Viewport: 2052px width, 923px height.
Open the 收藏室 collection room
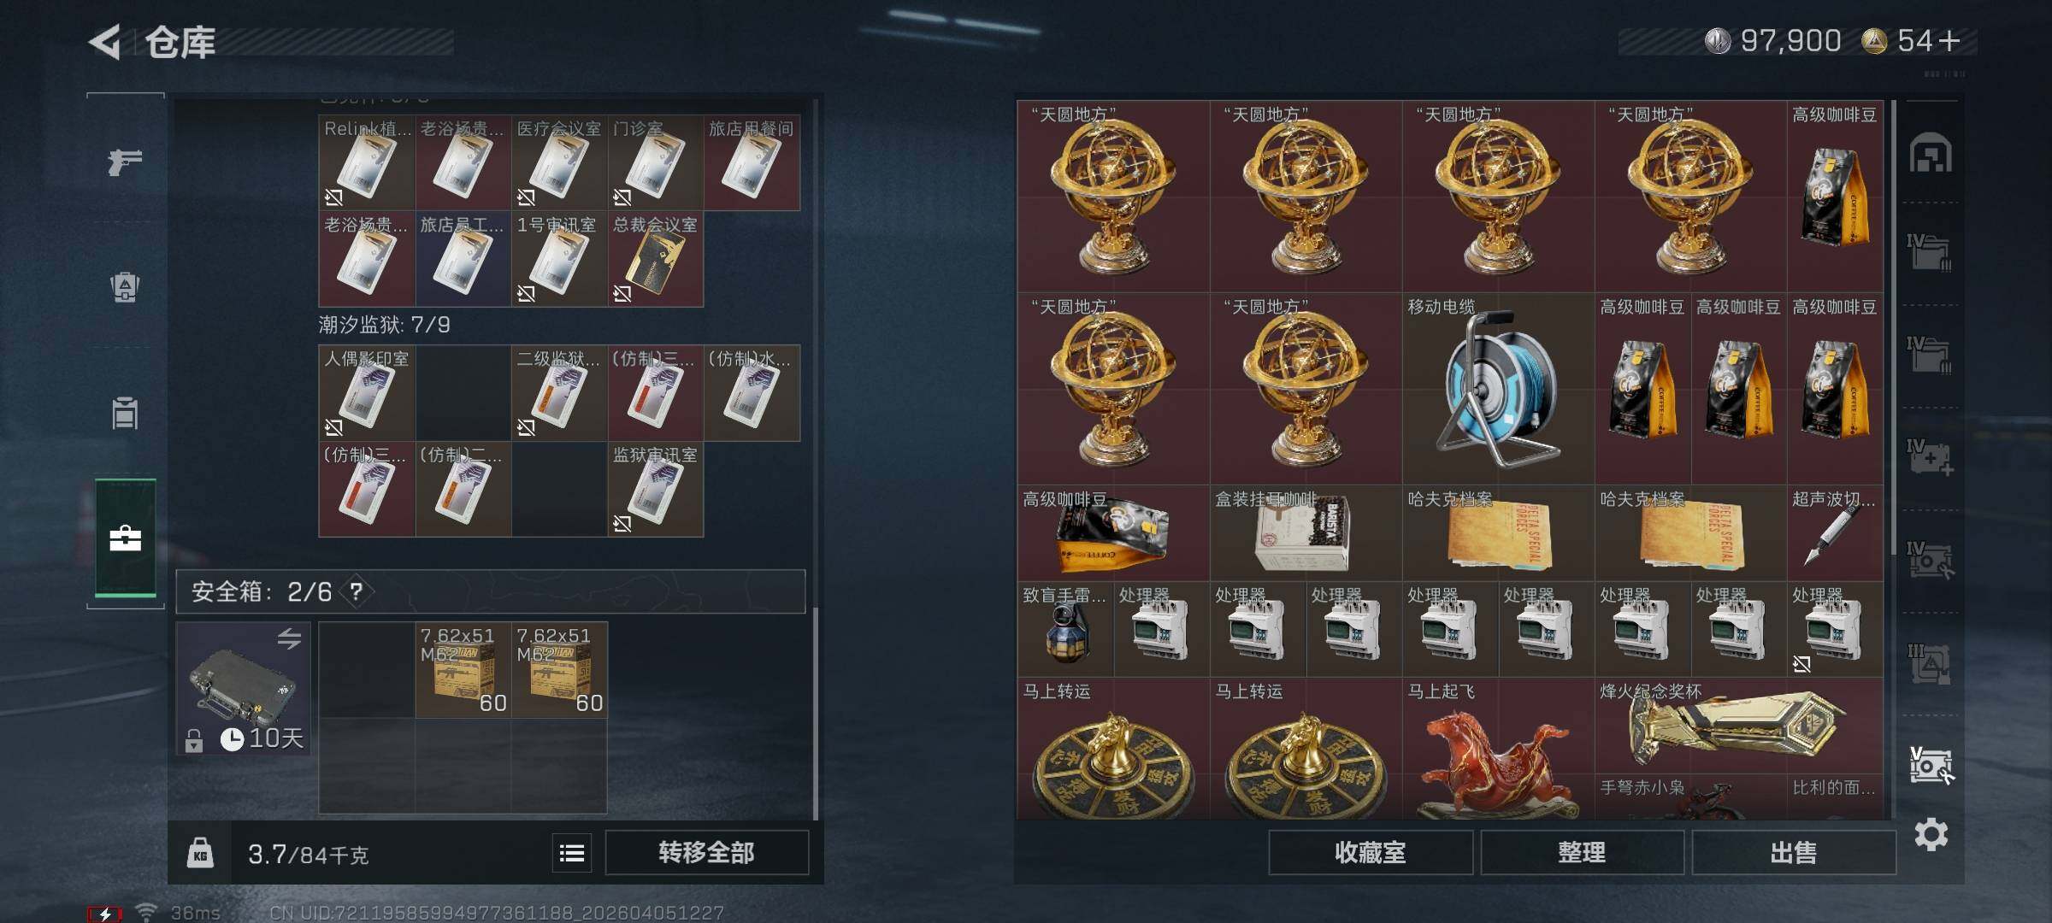coord(1370,852)
